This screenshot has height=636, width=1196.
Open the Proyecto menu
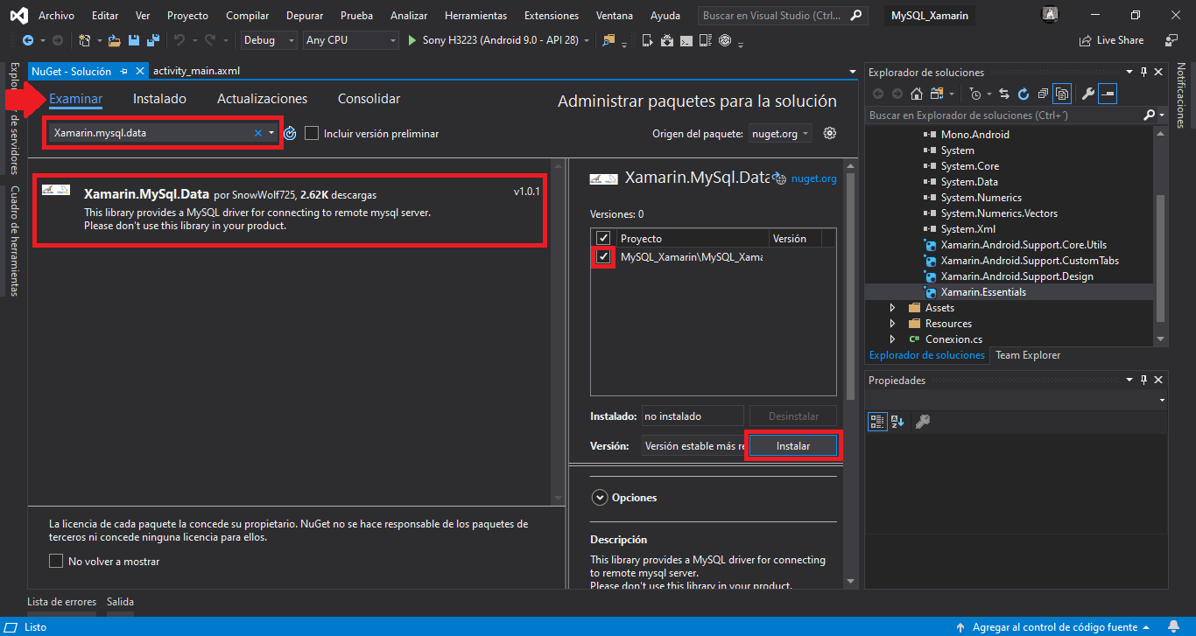click(187, 16)
